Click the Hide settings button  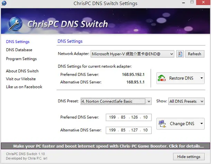tap(189, 157)
